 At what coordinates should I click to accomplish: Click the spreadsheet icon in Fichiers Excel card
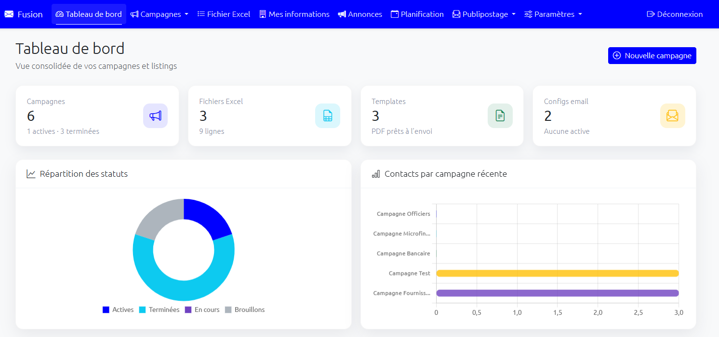pos(328,116)
